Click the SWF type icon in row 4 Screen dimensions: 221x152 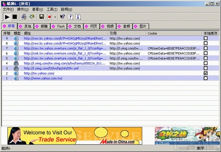16,63
